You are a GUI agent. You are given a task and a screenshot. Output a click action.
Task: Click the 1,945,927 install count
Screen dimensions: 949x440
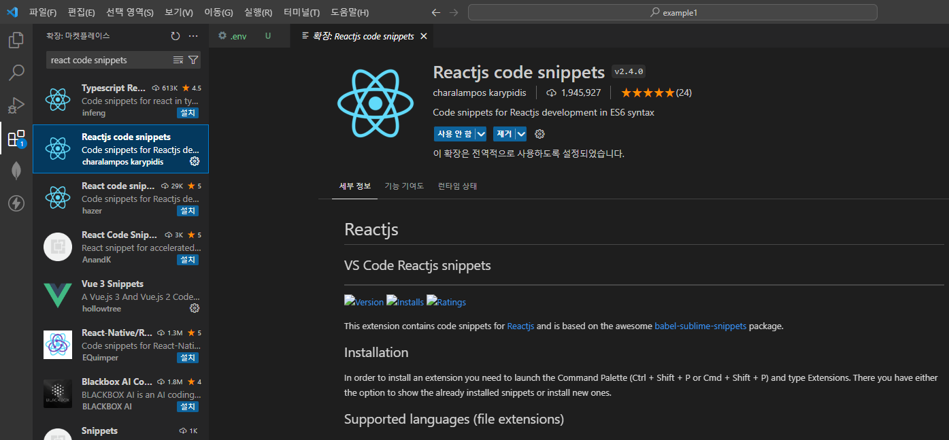[574, 92]
